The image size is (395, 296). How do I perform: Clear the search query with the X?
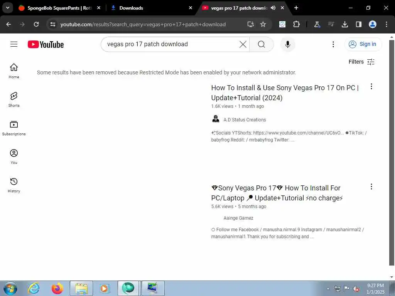(243, 44)
